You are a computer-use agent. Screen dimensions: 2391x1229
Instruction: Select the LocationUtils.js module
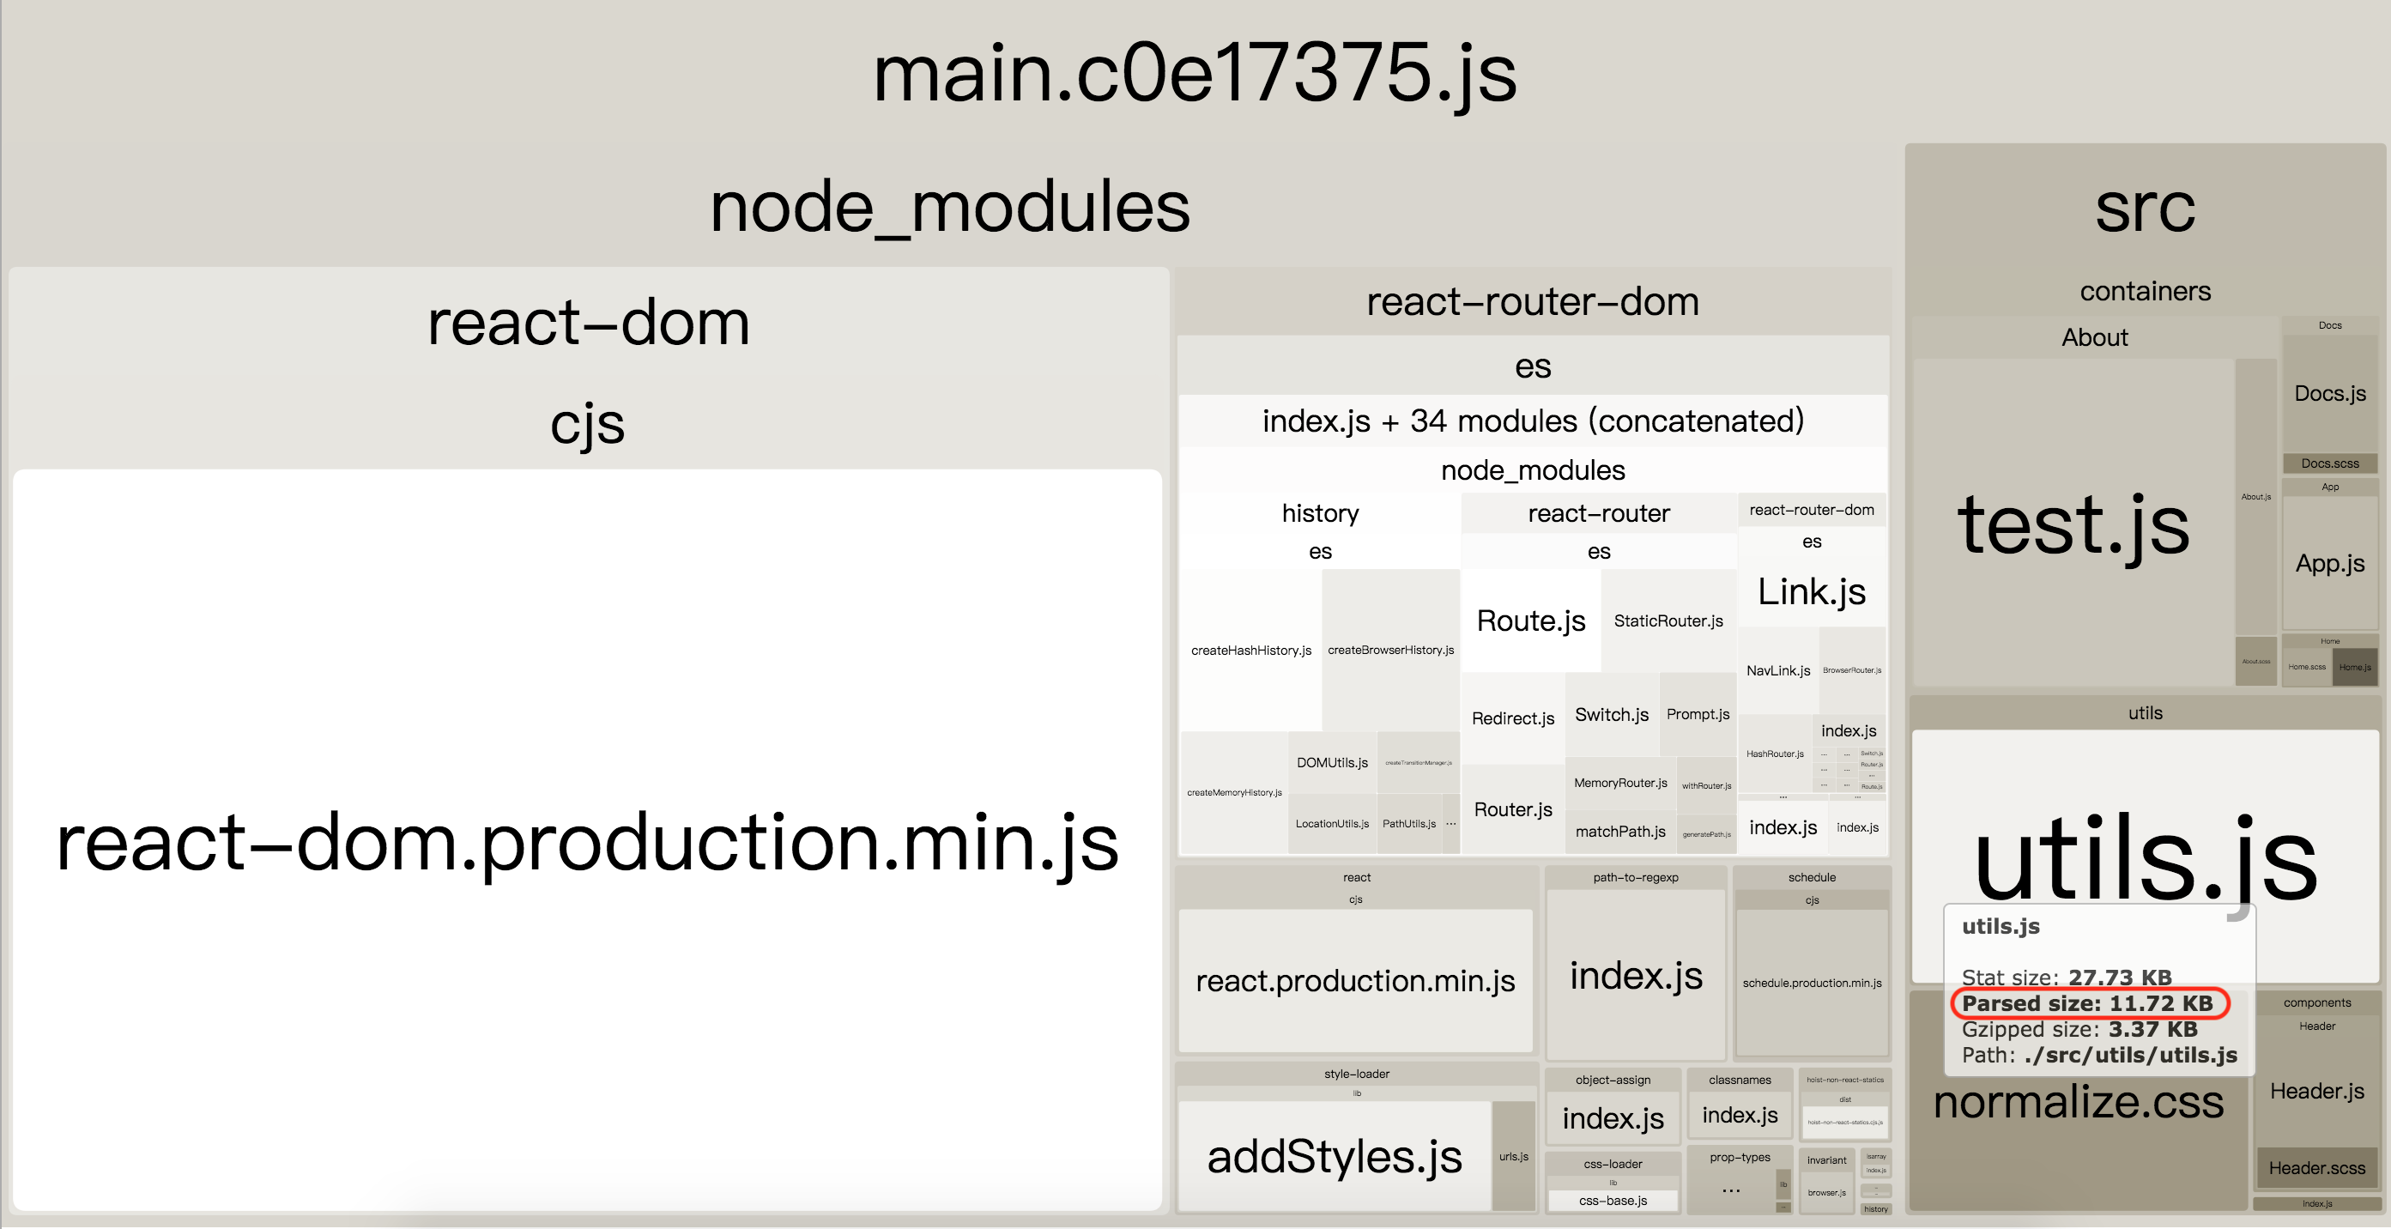1332,823
